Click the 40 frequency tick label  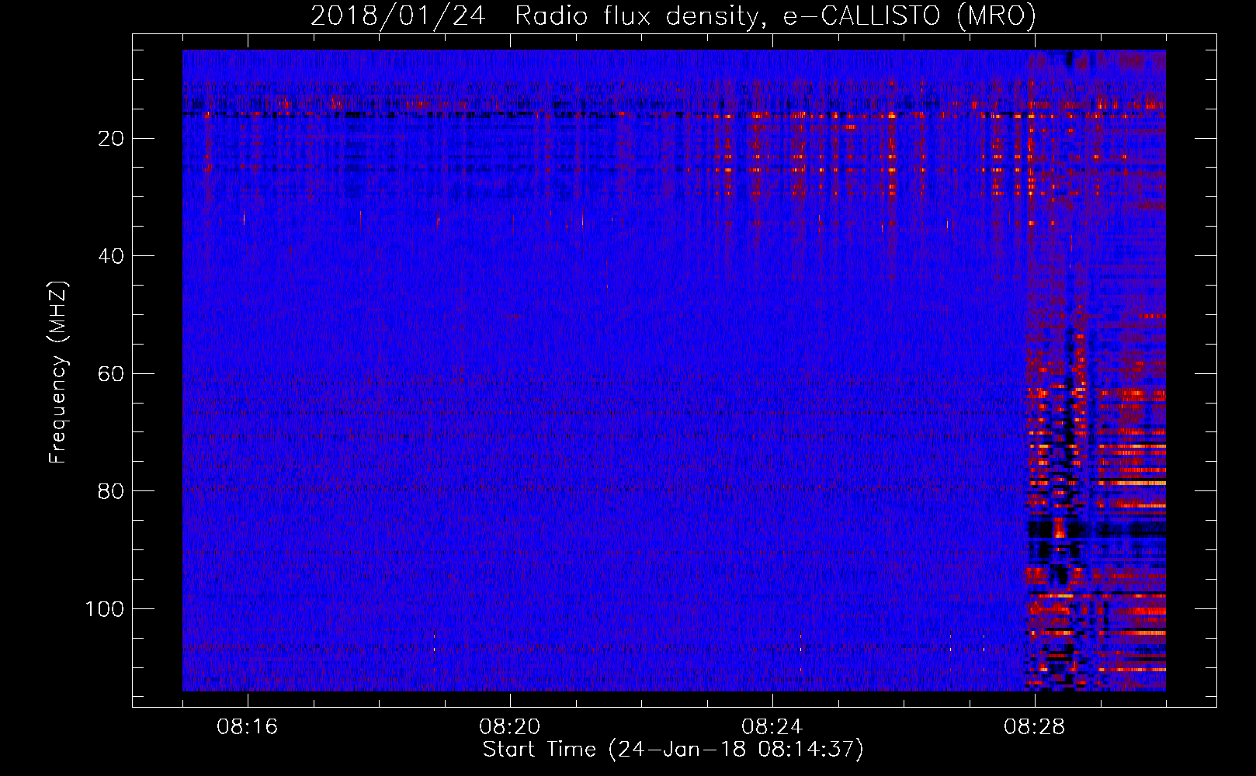(112, 256)
